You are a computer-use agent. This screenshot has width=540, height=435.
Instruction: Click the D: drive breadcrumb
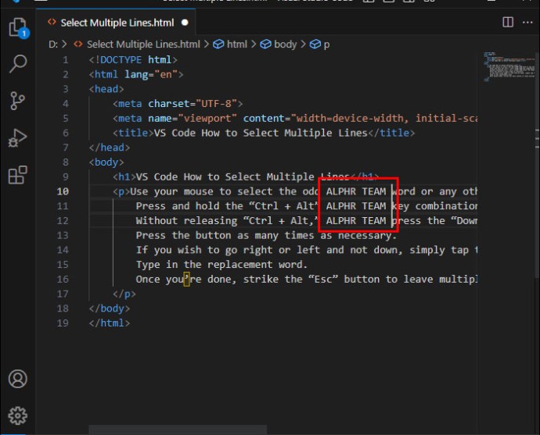[53, 45]
